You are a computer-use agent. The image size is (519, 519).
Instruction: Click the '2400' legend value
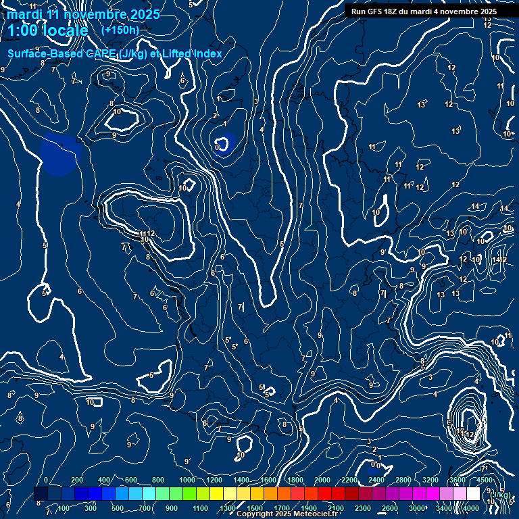[376, 480]
